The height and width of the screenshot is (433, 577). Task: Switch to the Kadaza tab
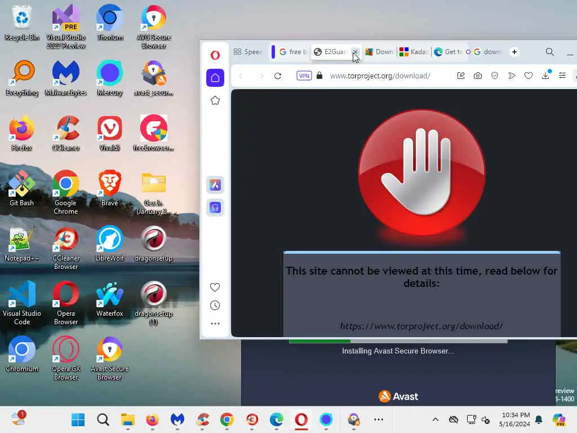414,52
